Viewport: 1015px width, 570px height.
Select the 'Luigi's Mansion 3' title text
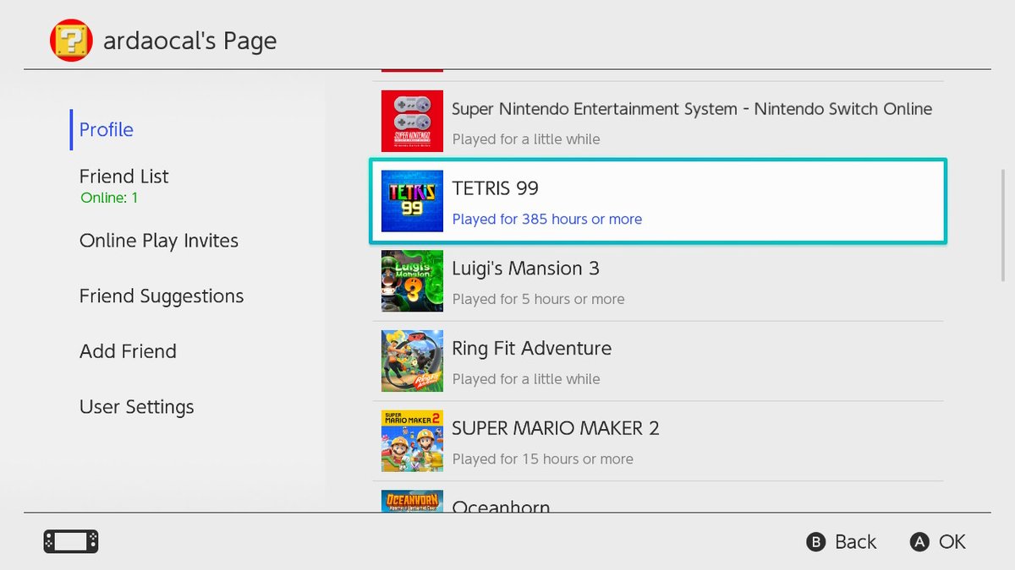[x=526, y=269]
